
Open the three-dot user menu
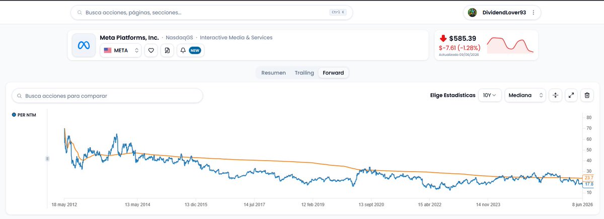pyautogui.click(x=533, y=13)
